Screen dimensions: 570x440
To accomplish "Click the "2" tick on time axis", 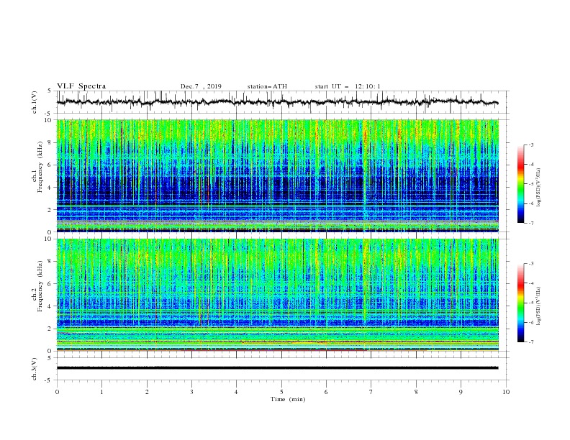I will click(x=147, y=392).
